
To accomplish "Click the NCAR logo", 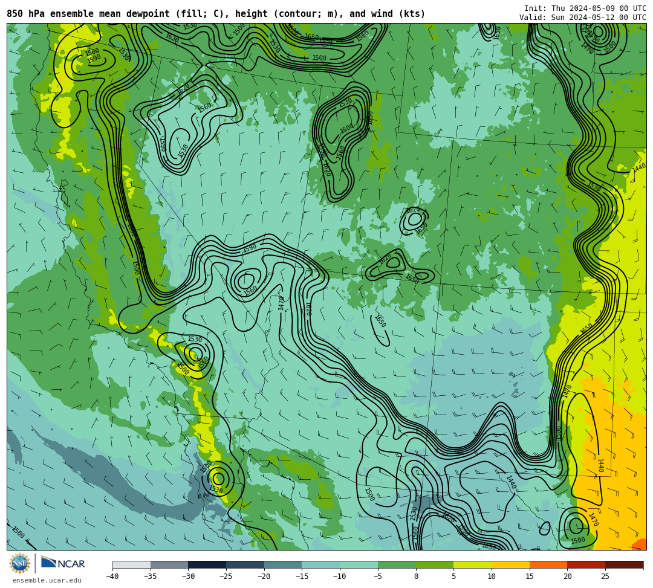I will pyautogui.click(x=63, y=564).
